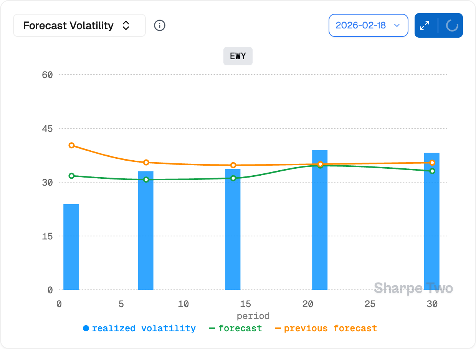
Task: Click the realized volatility bar at period 7
Action: pyautogui.click(x=146, y=231)
